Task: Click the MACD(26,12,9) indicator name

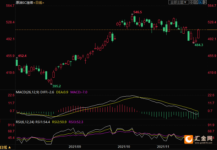Action: [28, 92]
